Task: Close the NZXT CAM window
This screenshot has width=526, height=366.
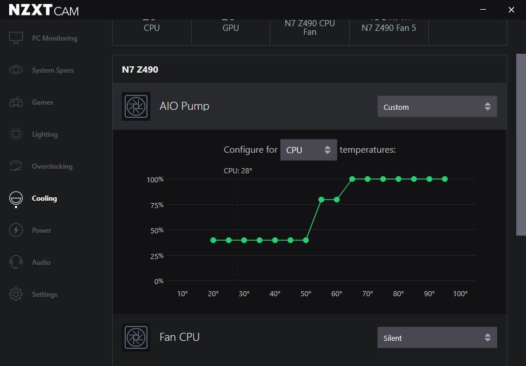Action: [511, 9]
